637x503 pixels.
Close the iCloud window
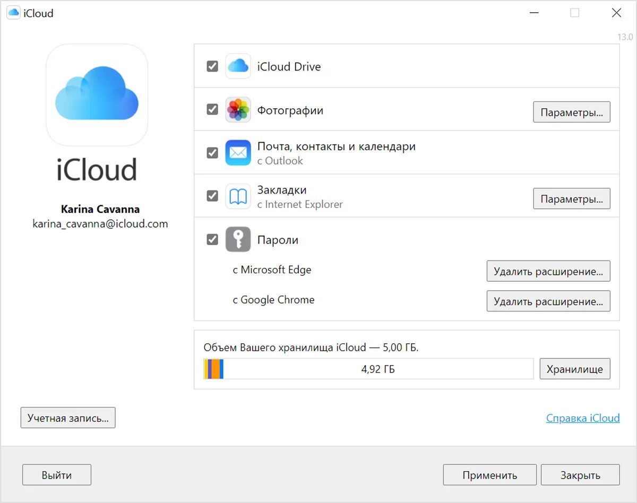[616, 13]
